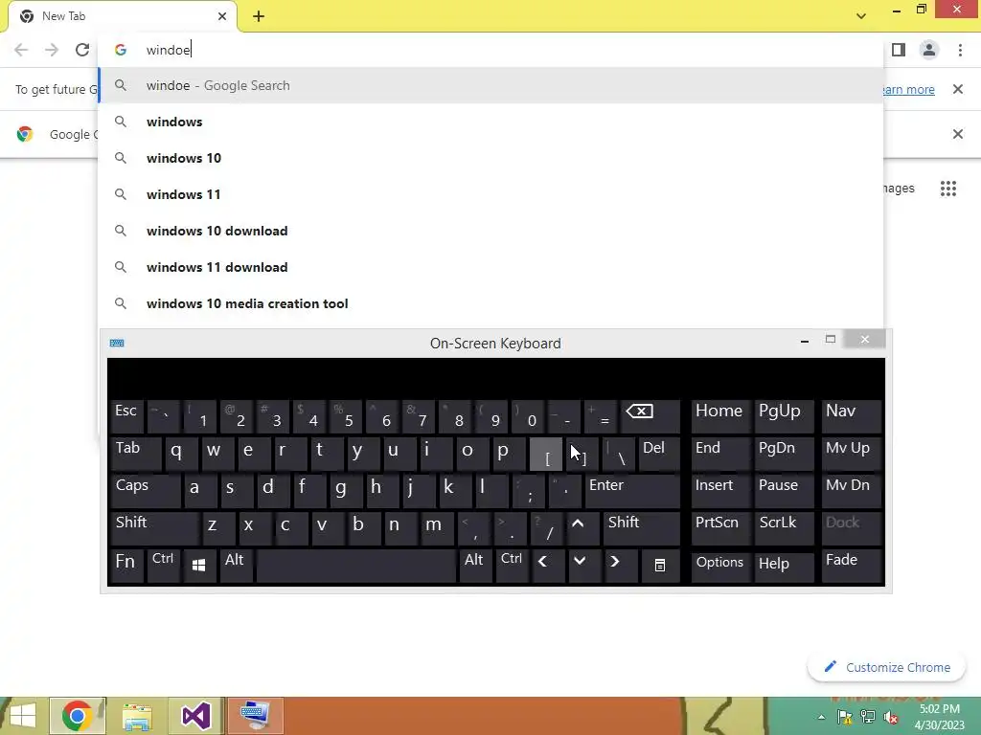Tap the Fade key on keyboard
Screen dimensions: 981x735
pyautogui.click(x=852, y=566)
